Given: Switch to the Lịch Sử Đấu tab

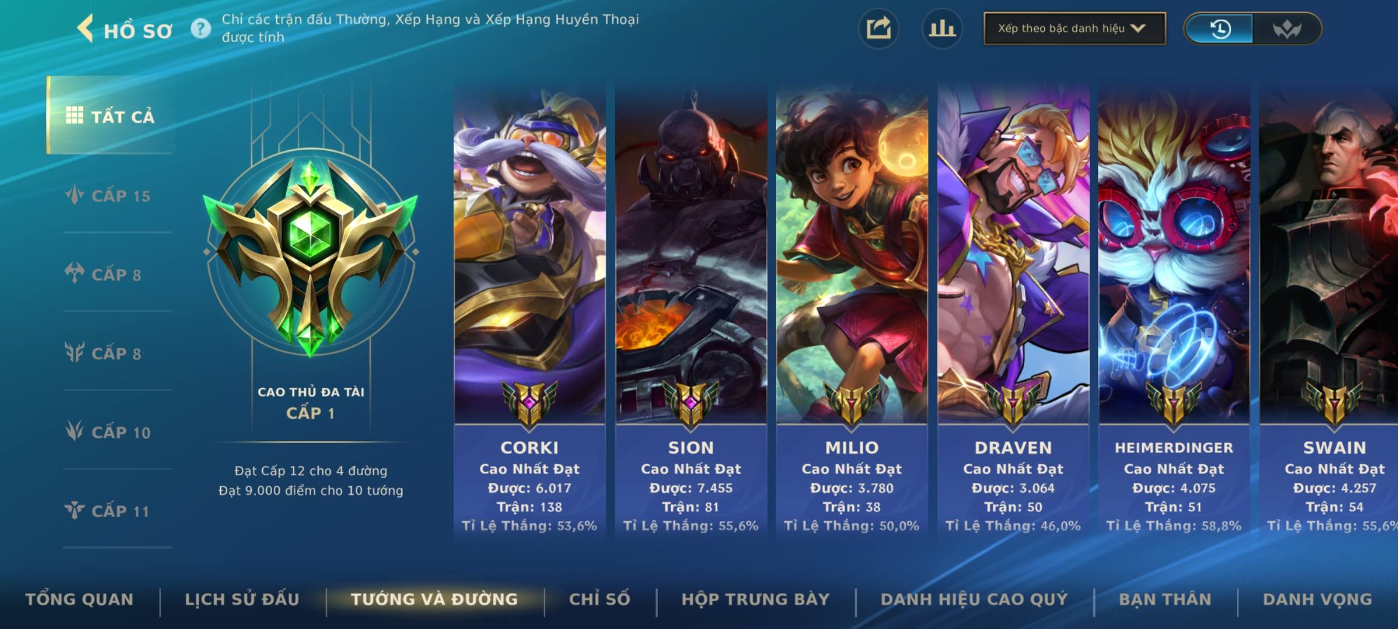Looking at the screenshot, I should pos(242,599).
